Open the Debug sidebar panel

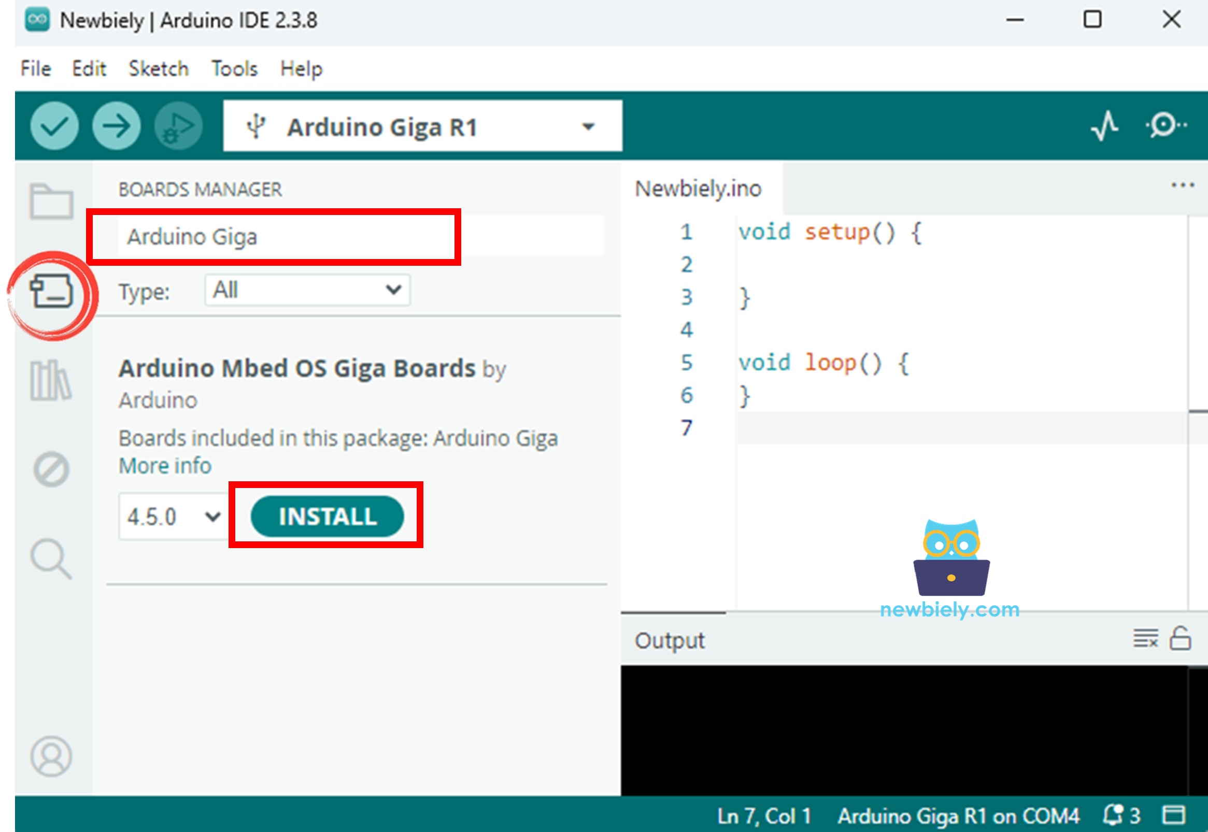pos(51,468)
